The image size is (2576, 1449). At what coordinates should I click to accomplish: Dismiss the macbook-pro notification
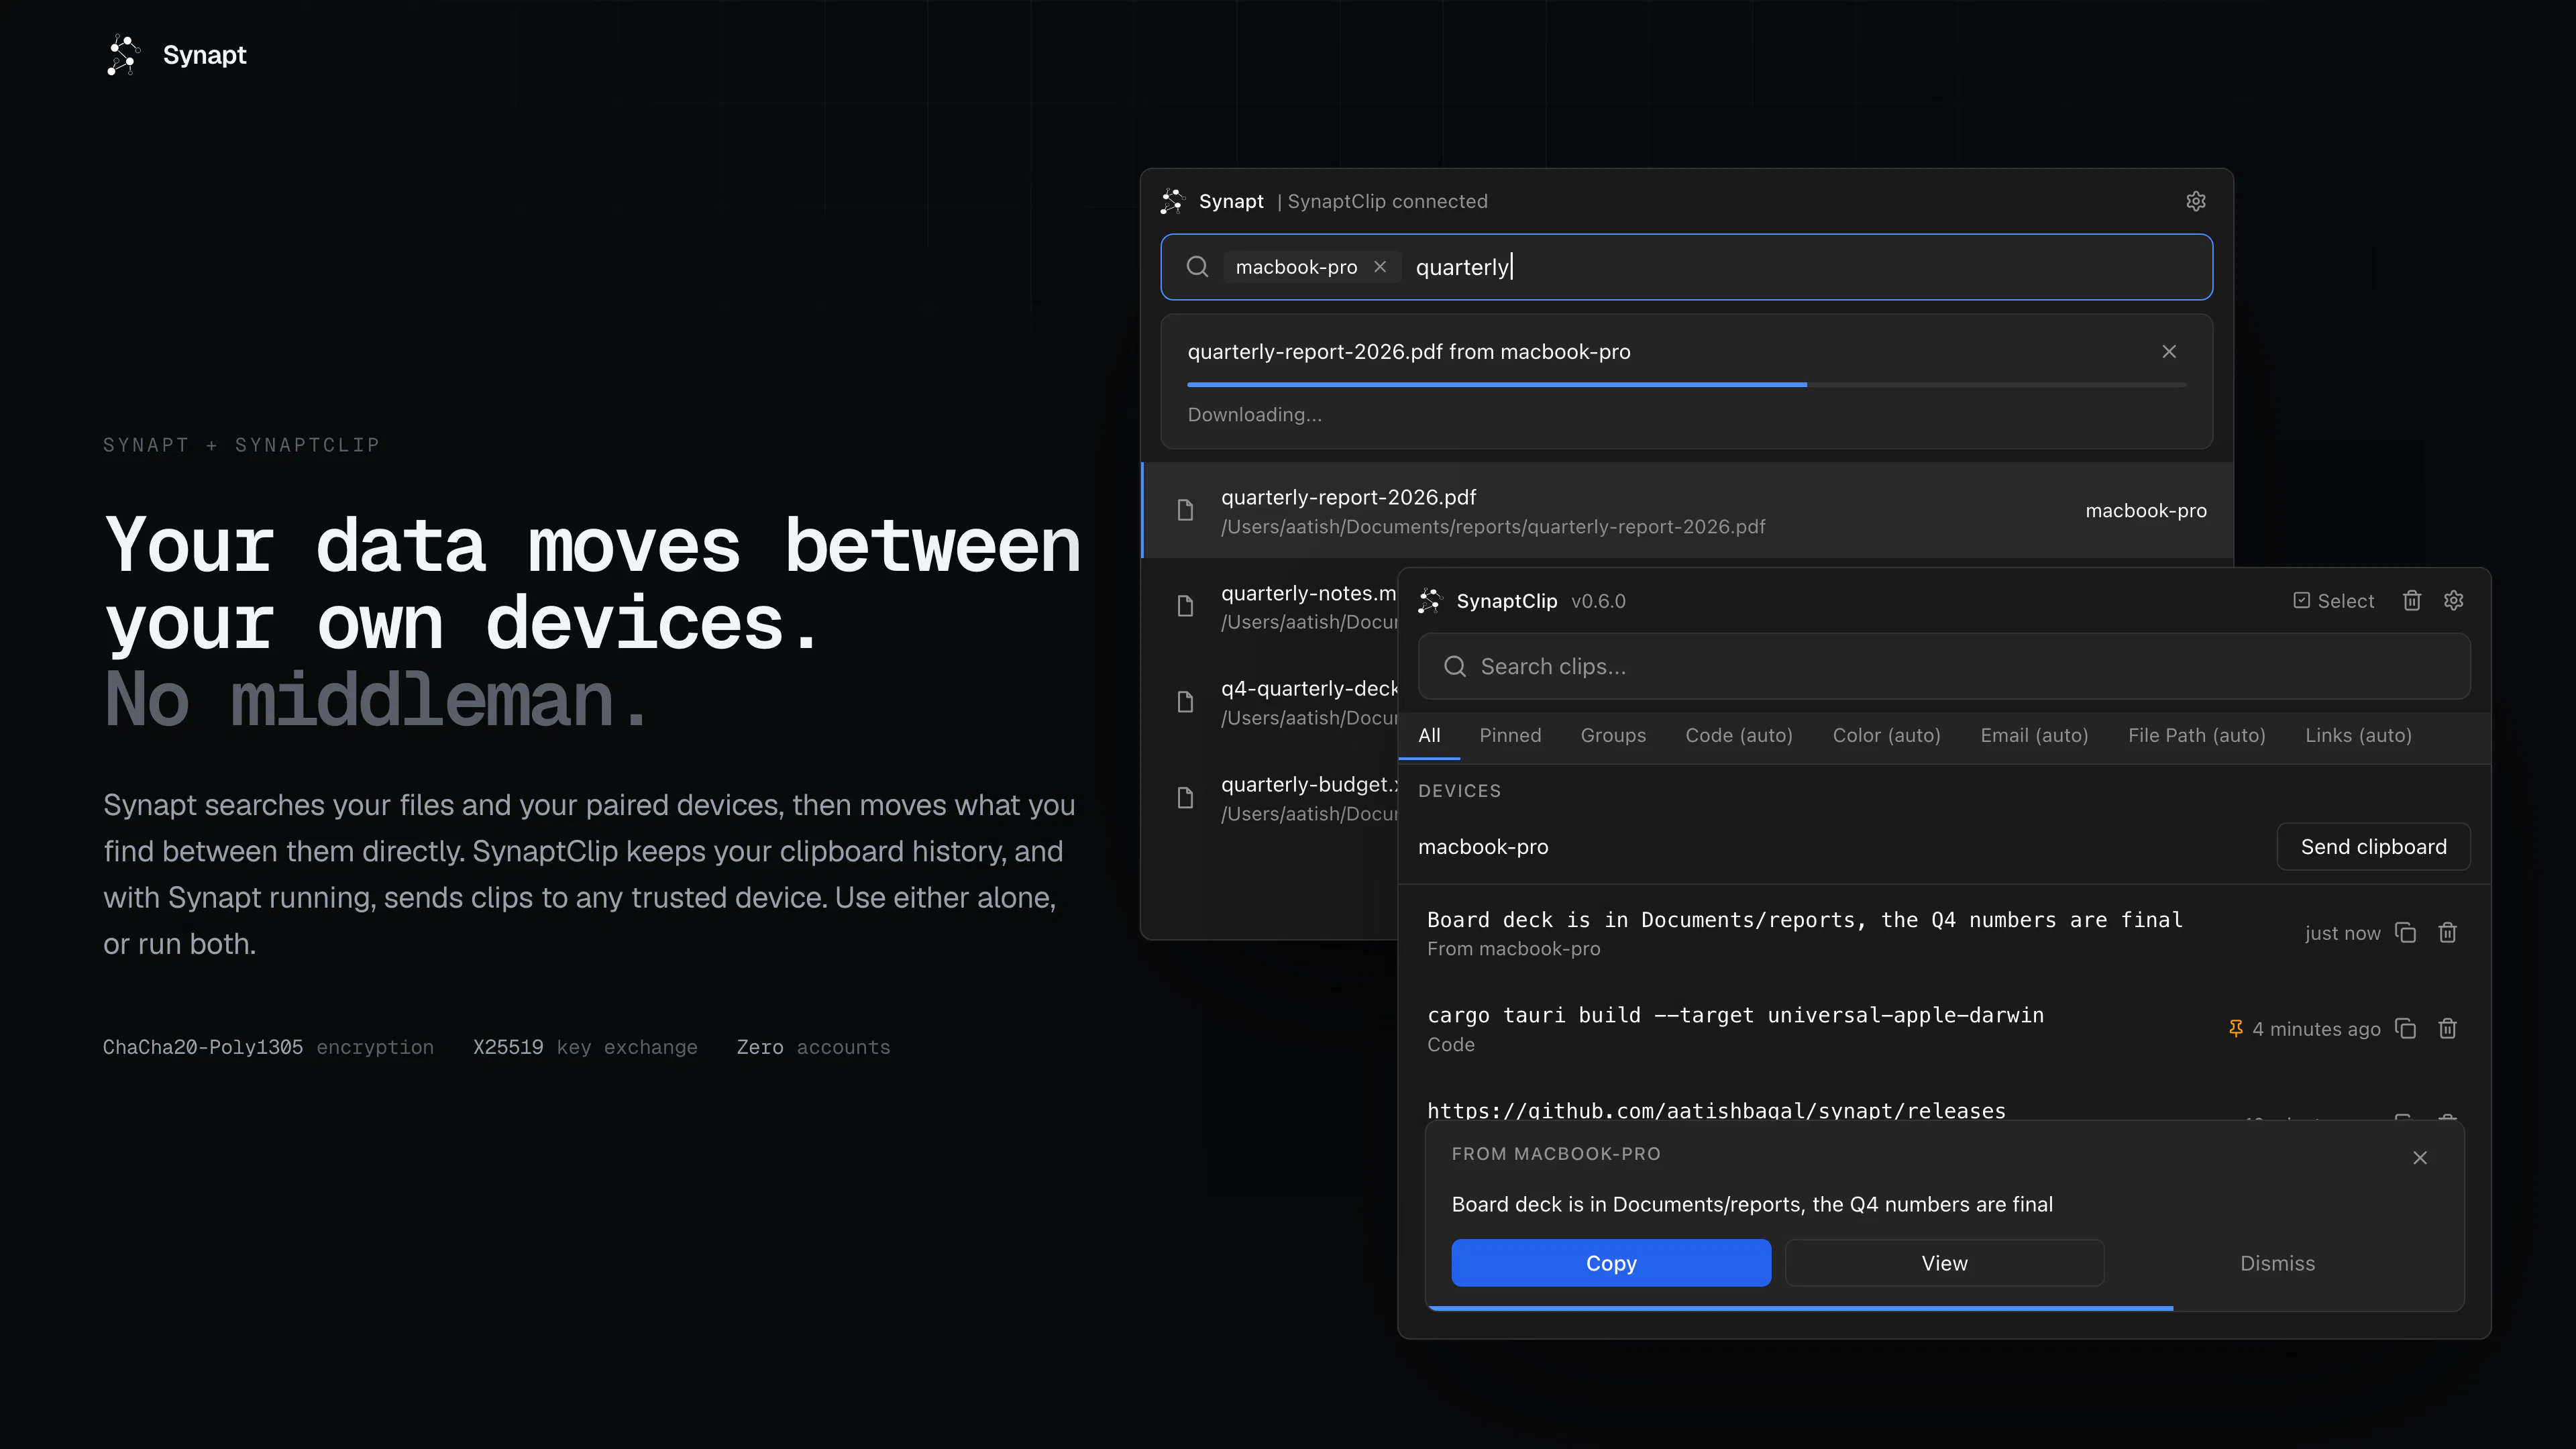coord(2277,1263)
